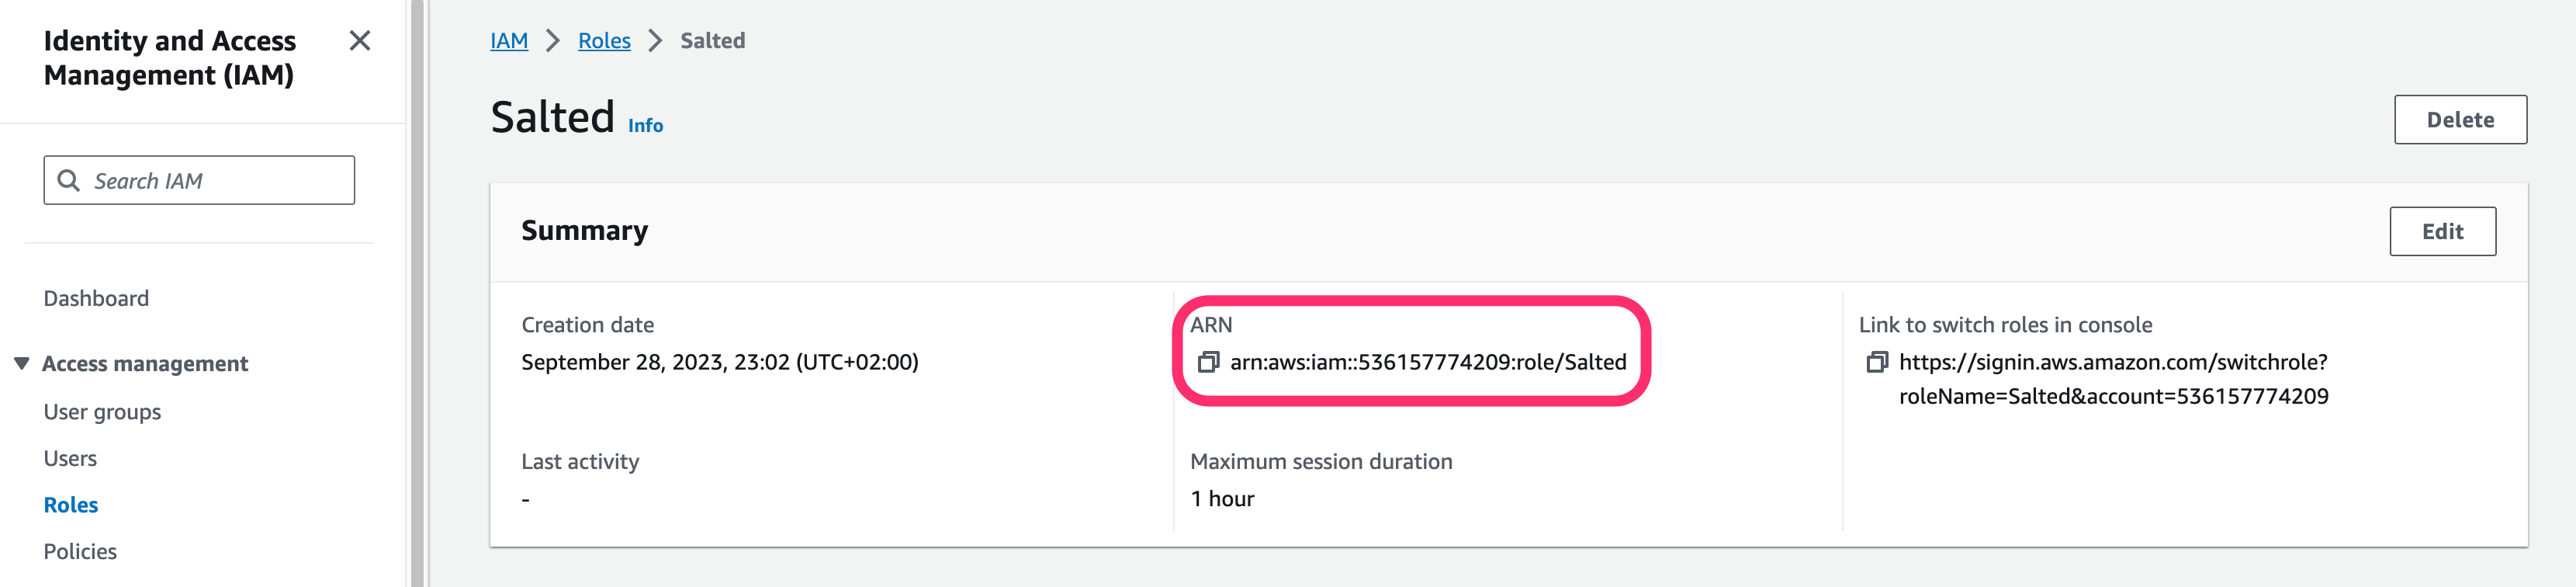This screenshot has height=587, width=2576.
Task: Copy the role ARN with copy icon
Action: tap(1208, 362)
